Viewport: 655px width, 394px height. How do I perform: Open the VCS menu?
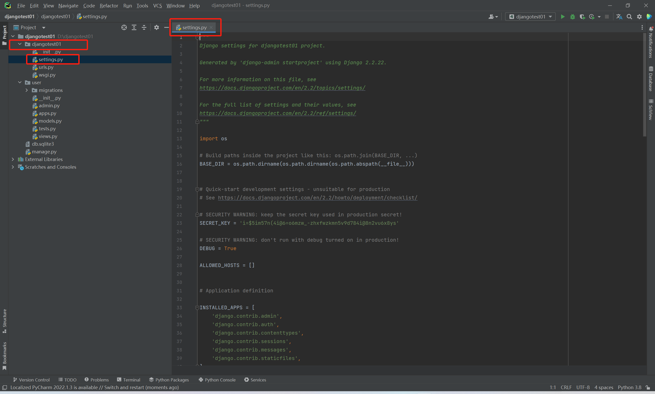tap(157, 5)
